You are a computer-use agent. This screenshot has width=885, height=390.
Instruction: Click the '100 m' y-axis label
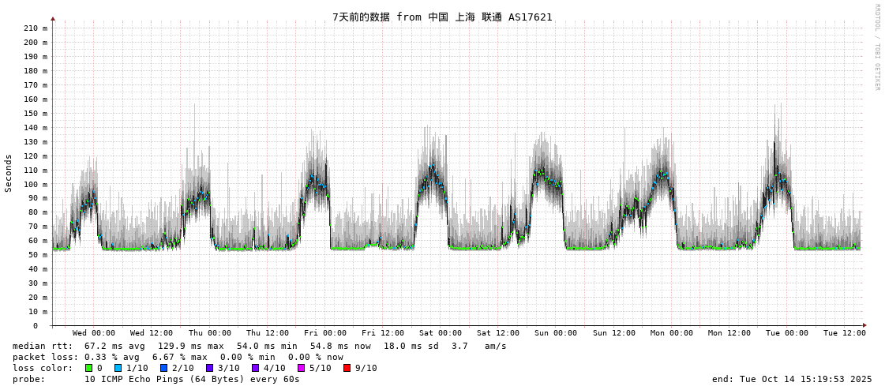(x=36, y=185)
